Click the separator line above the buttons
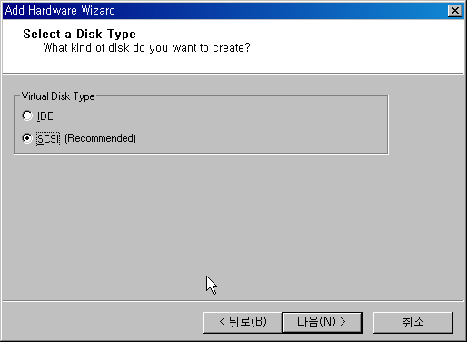Image resolution: width=467 pixels, height=342 pixels. coord(233,301)
